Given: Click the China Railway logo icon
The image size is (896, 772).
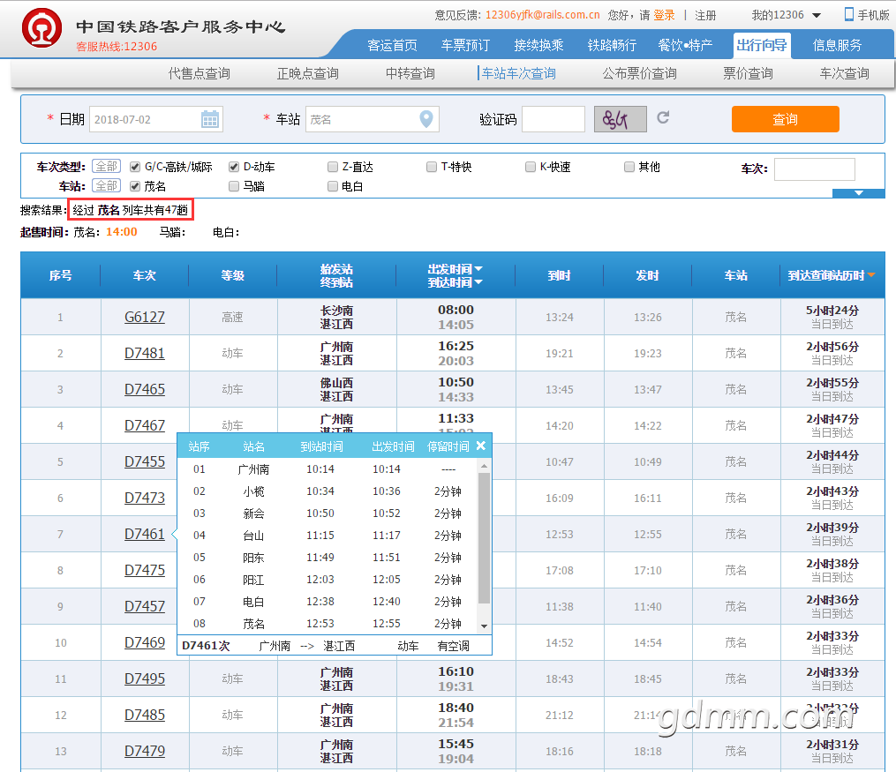Looking at the screenshot, I should 41,27.
